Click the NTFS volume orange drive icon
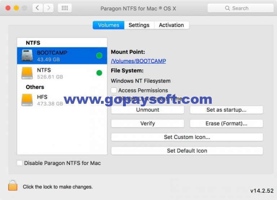Image resolution: width=277 pixels, height=200 pixels. pos(27,73)
